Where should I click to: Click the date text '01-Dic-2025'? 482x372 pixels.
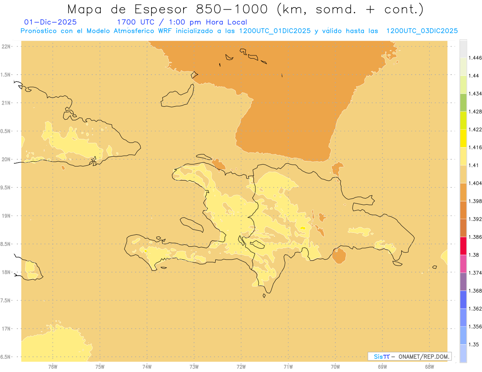(x=50, y=22)
